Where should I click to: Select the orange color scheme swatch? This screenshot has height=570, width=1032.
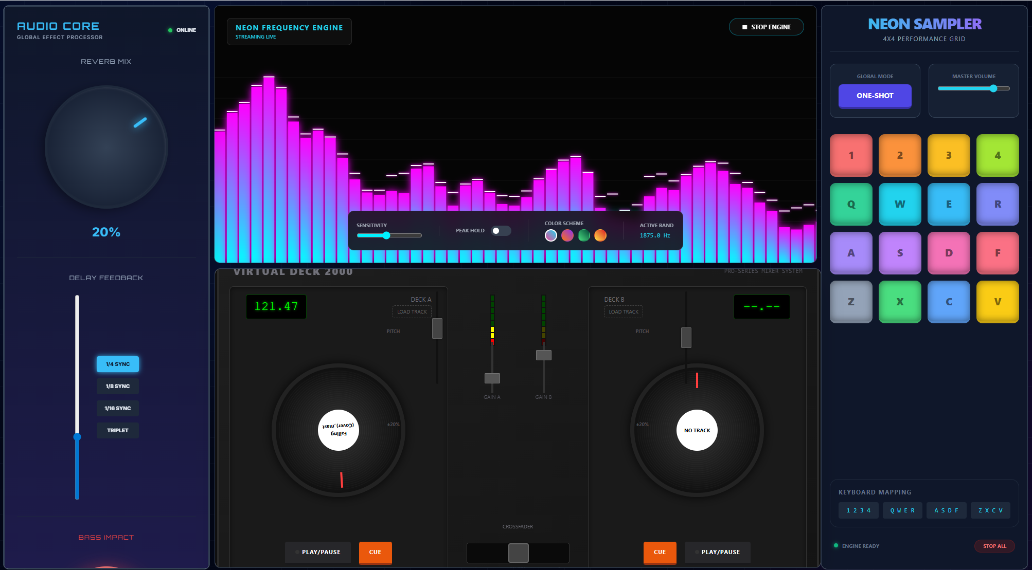coord(600,235)
